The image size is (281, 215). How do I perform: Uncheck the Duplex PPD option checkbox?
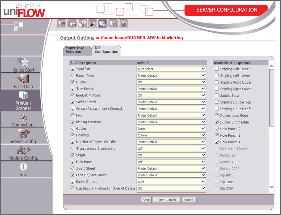(x=73, y=82)
